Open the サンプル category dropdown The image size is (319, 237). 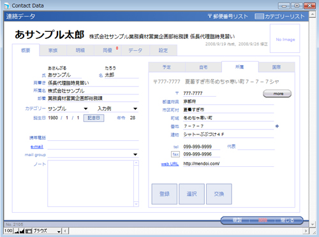point(85,109)
